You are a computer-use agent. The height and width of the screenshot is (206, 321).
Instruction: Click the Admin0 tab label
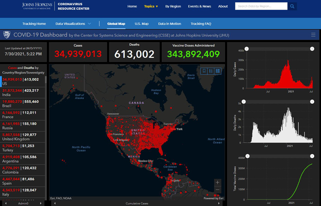[23, 204]
